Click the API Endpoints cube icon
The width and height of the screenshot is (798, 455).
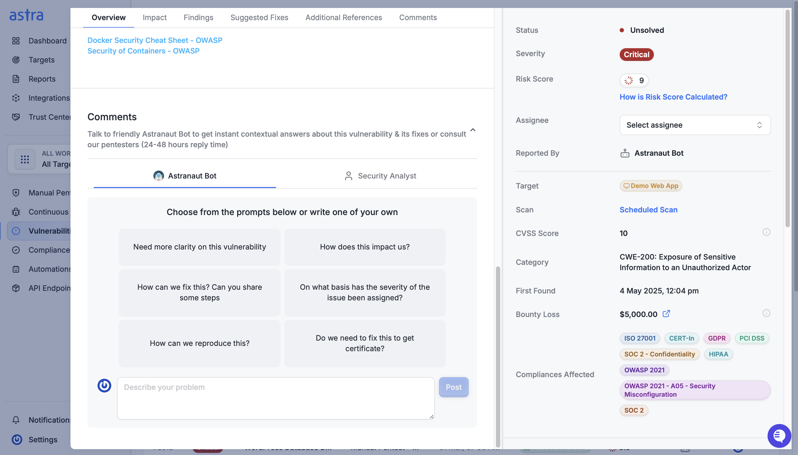(16, 288)
